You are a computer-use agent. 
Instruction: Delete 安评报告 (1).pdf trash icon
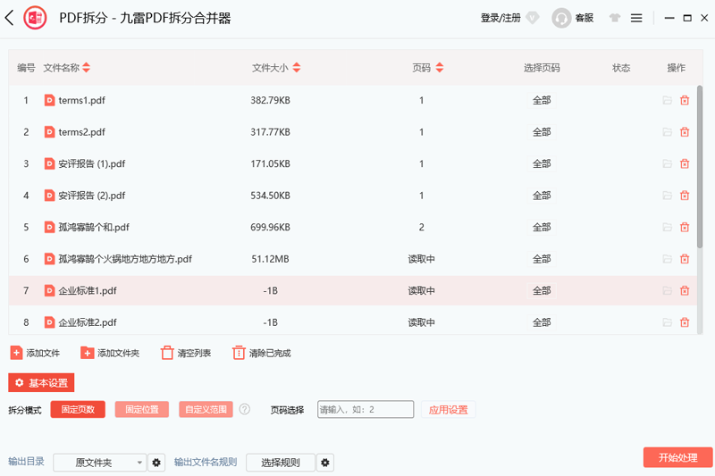pos(685,163)
